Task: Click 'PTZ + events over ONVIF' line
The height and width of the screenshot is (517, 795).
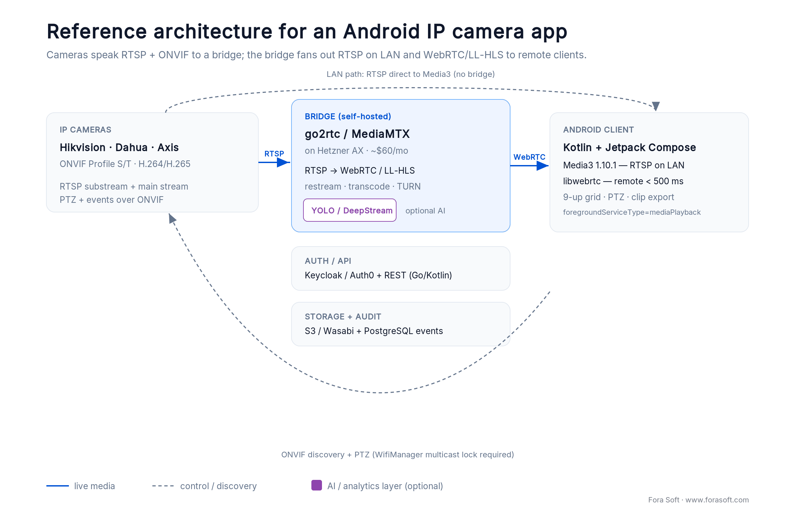Action: [112, 200]
